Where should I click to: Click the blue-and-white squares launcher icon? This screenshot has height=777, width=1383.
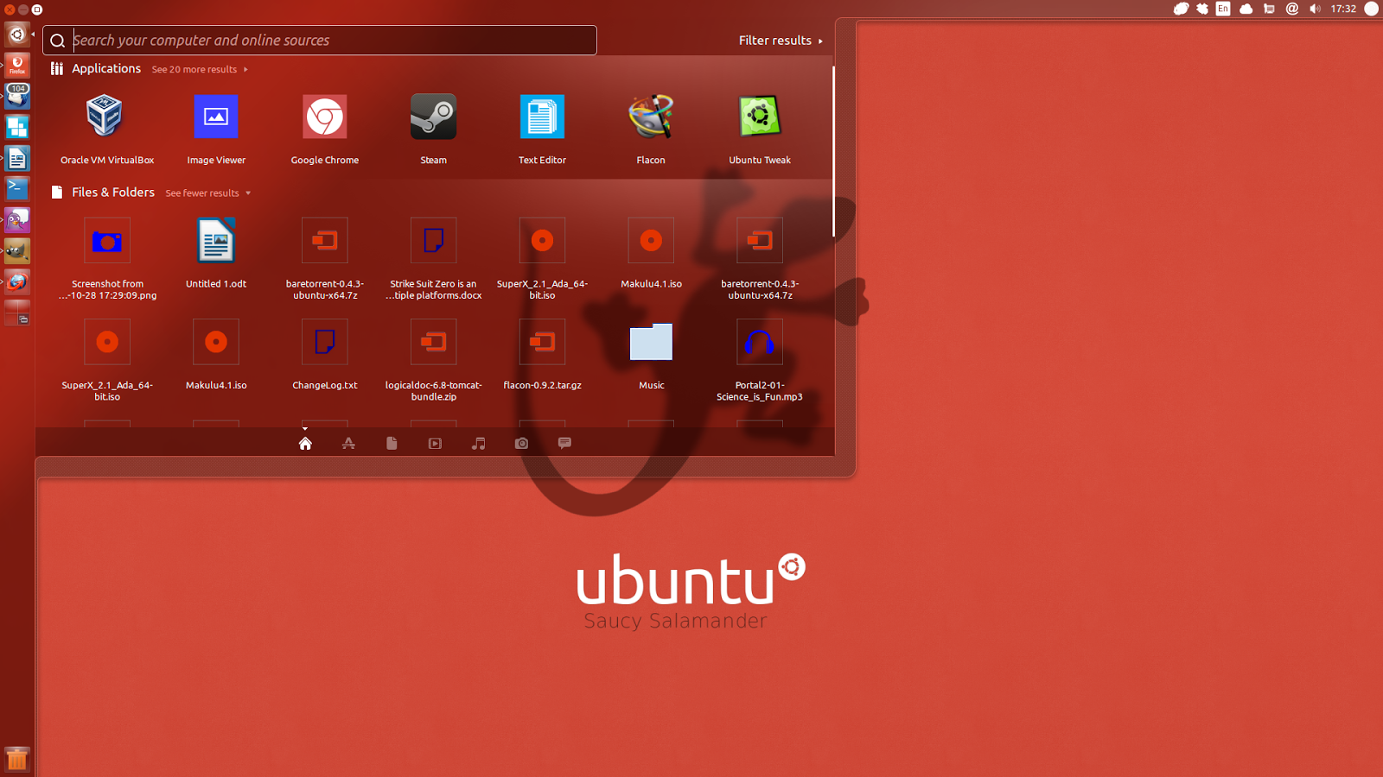pyautogui.click(x=17, y=128)
